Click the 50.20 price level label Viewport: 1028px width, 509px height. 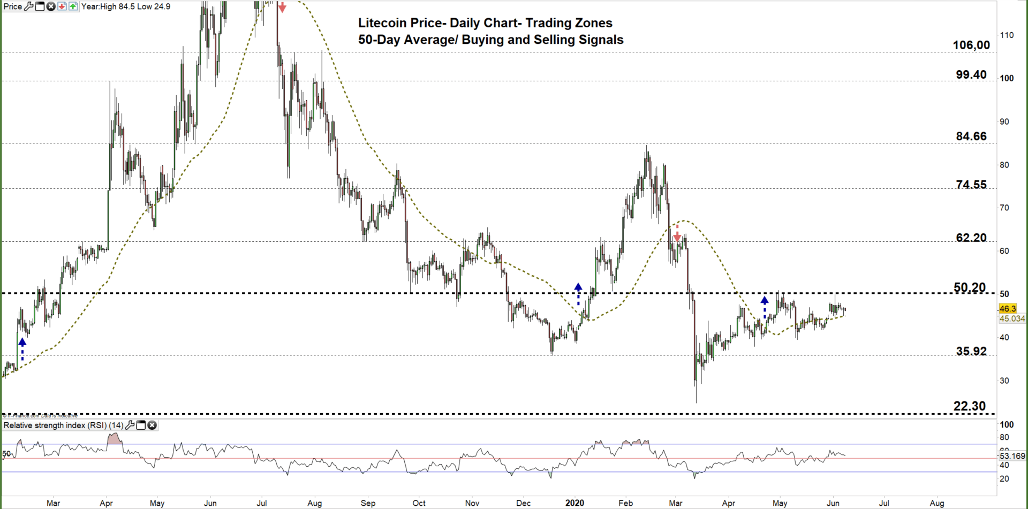[x=970, y=287]
